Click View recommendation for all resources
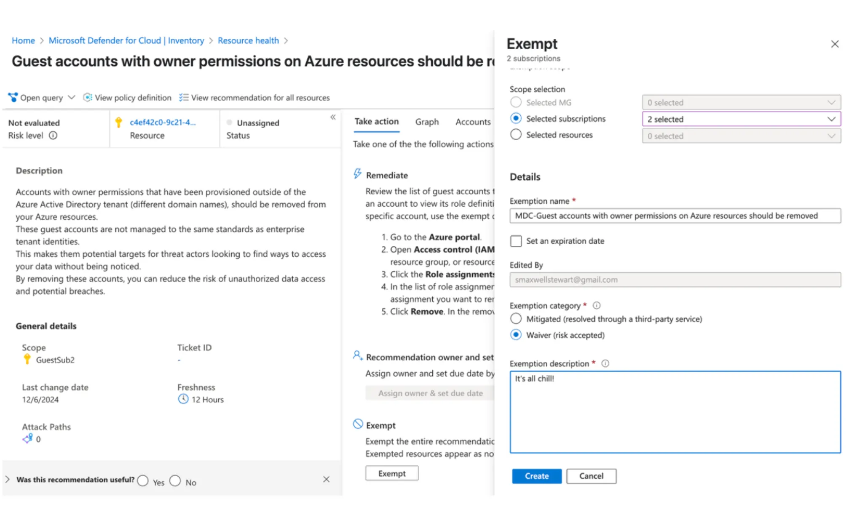 pyautogui.click(x=260, y=98)
